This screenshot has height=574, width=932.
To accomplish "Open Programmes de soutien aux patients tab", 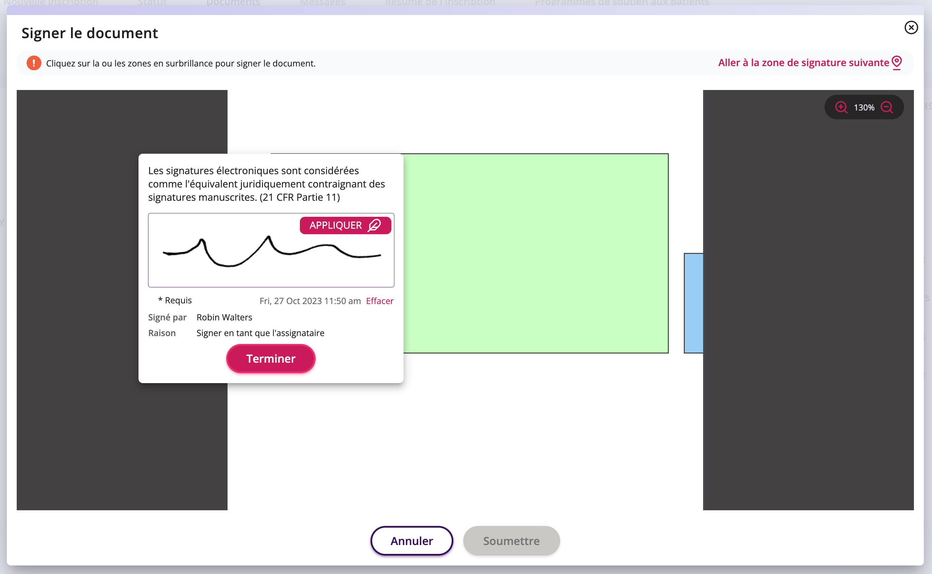I will tap(622, 3).
